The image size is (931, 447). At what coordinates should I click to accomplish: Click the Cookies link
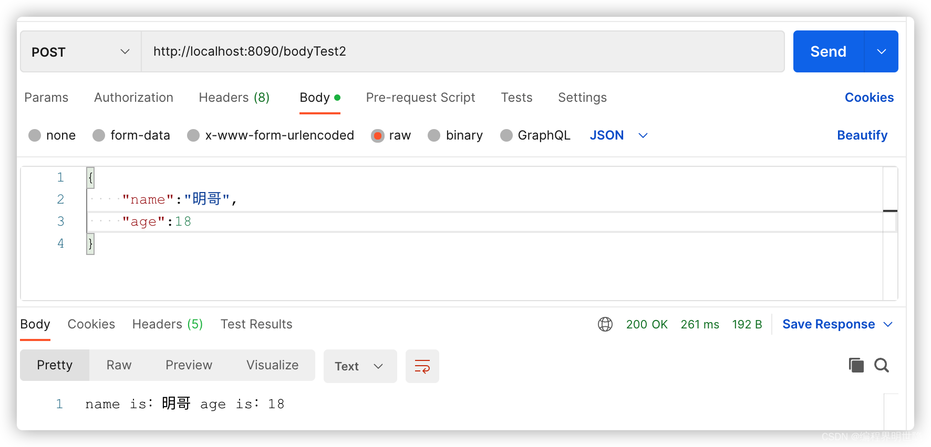click(x=869, y=98)
